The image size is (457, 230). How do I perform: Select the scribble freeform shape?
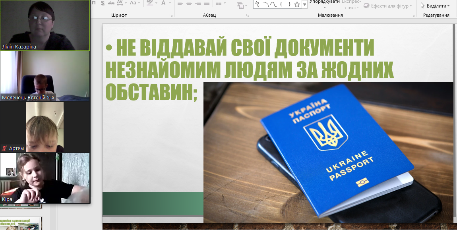258,4
